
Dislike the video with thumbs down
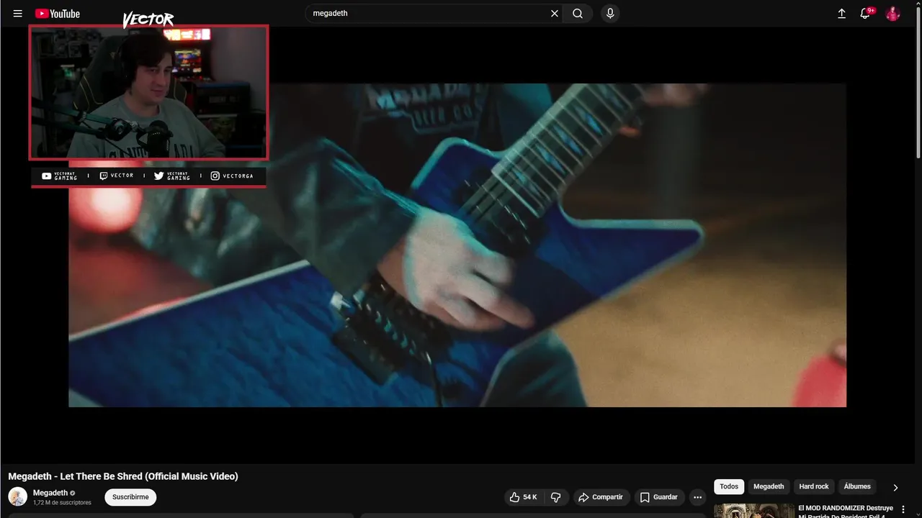(556, 497)
